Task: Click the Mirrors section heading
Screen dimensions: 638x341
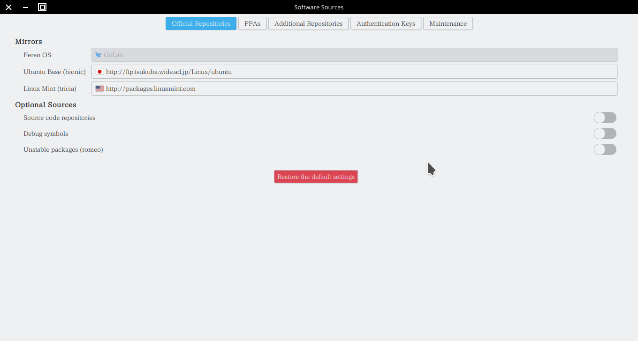Action: point(29,42)
